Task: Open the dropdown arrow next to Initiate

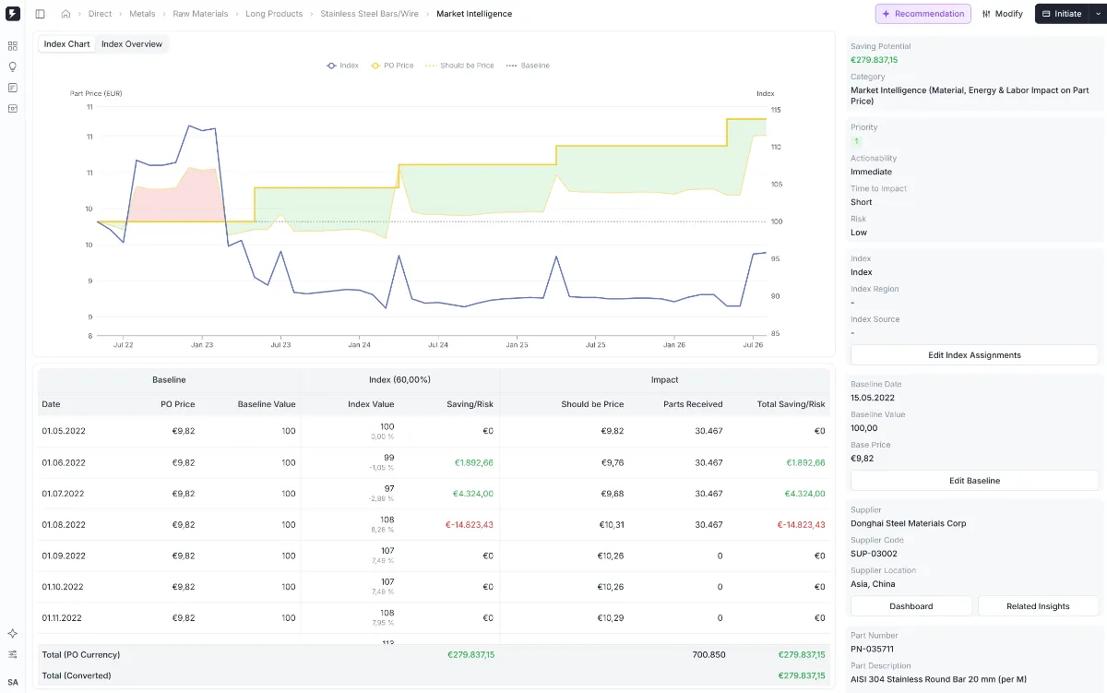Action: pos(1097,14)
